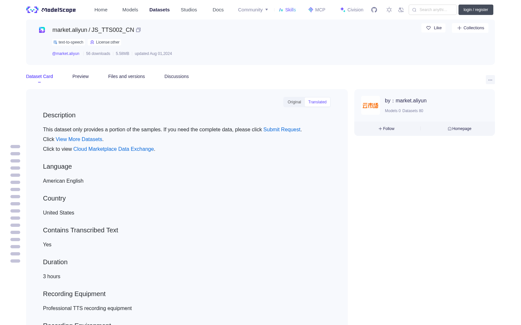Click the 'updated Aug 01,2024' text
This screenshot has width=521, height=325.
pos(153,54)
